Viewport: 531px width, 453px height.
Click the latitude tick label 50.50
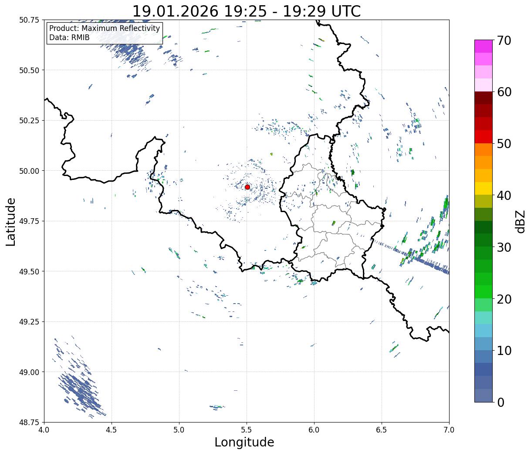29,70
